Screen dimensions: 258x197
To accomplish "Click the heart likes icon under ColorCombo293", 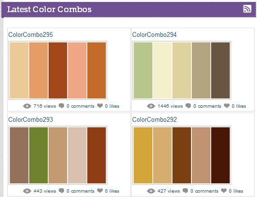I will 100,191.
